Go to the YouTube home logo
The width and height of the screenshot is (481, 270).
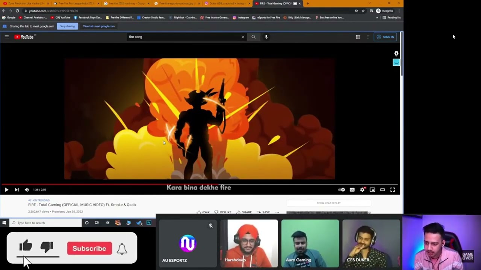24,37
